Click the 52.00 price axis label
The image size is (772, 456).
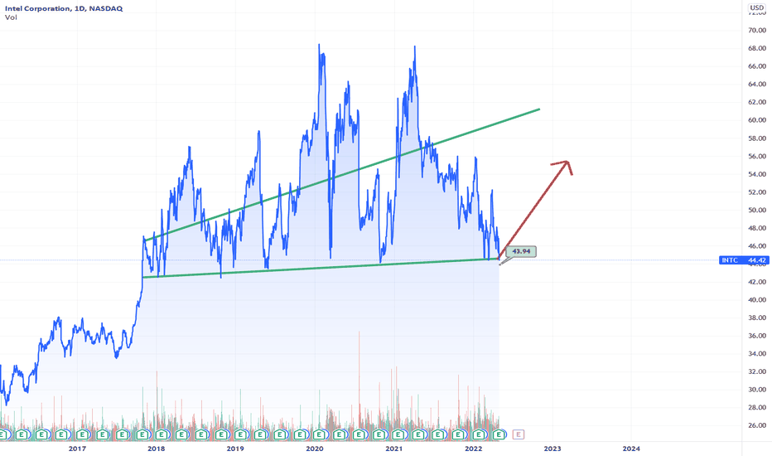tap(757, 192)
